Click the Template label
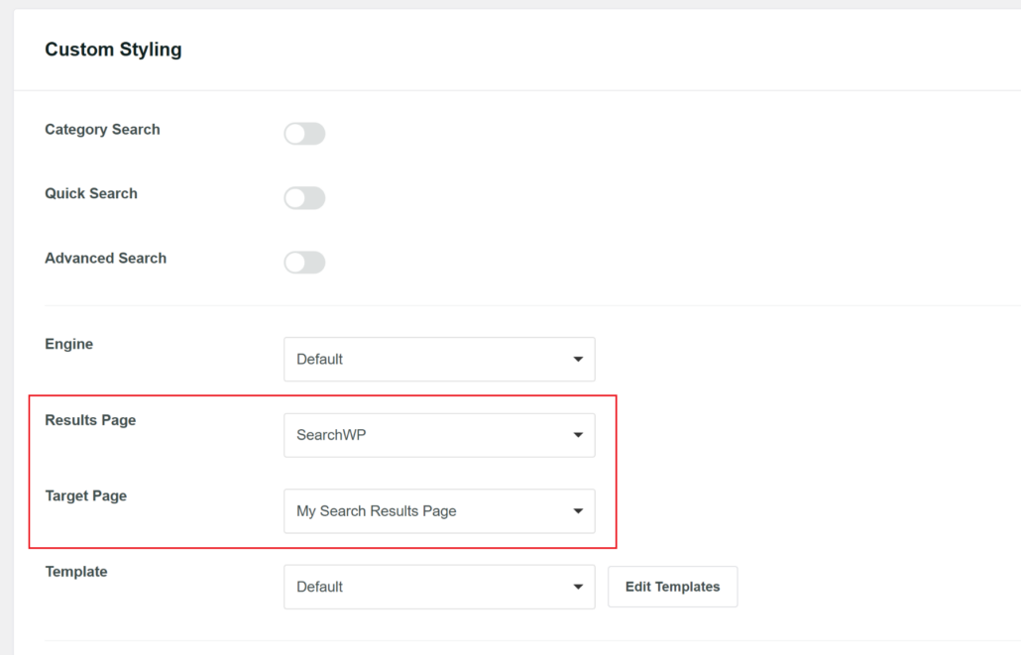The width and height of the screenshot is (1021, 655). pyautogui.click(x=76, y=572)
